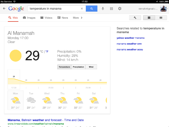Open the Images tab
This screenshot has height=127, width=169.
pyautogui.click(x=29, y=18)
